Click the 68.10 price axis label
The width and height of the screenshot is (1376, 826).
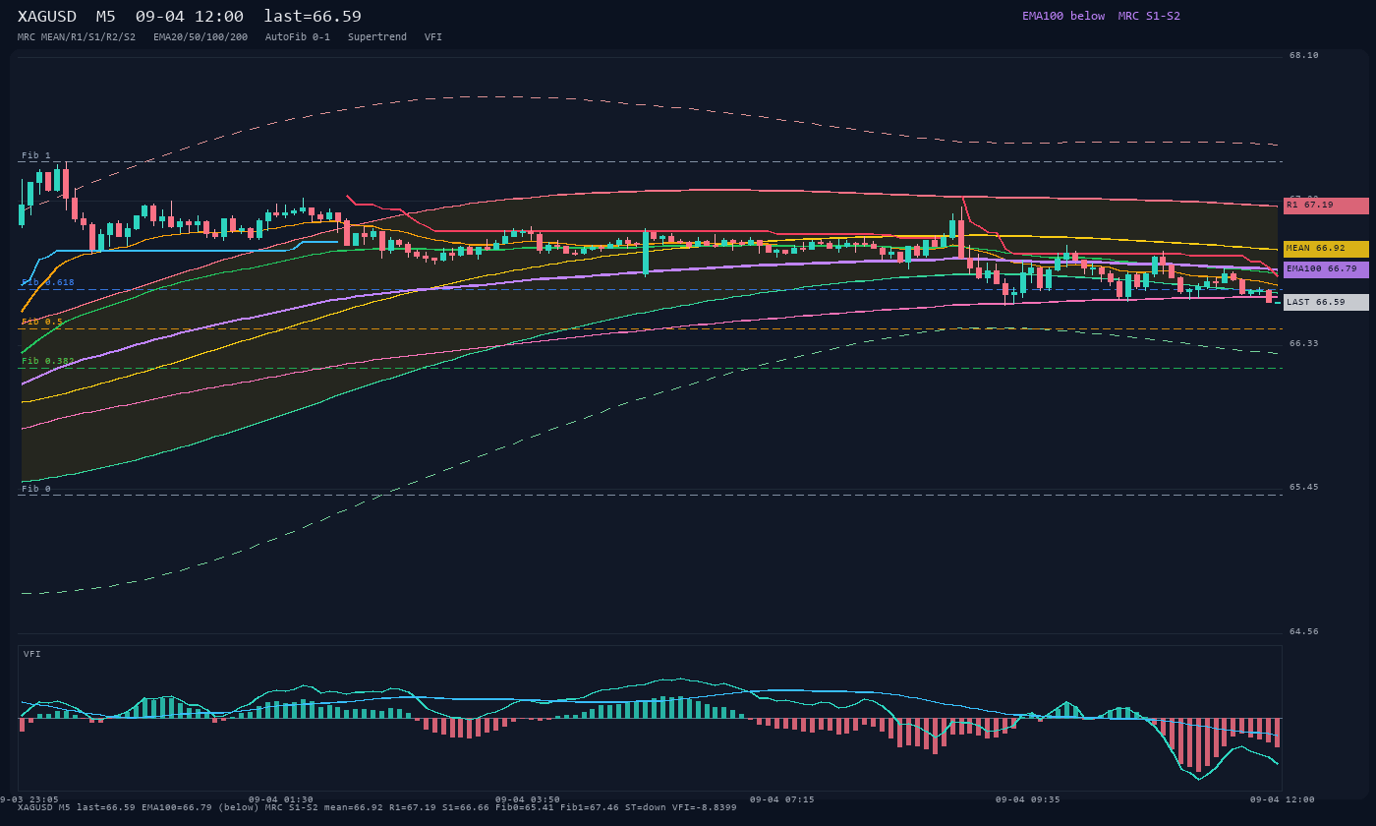(x=1304, y=56)
